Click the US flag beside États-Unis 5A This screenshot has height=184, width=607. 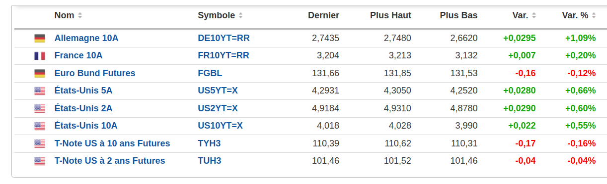40,91
